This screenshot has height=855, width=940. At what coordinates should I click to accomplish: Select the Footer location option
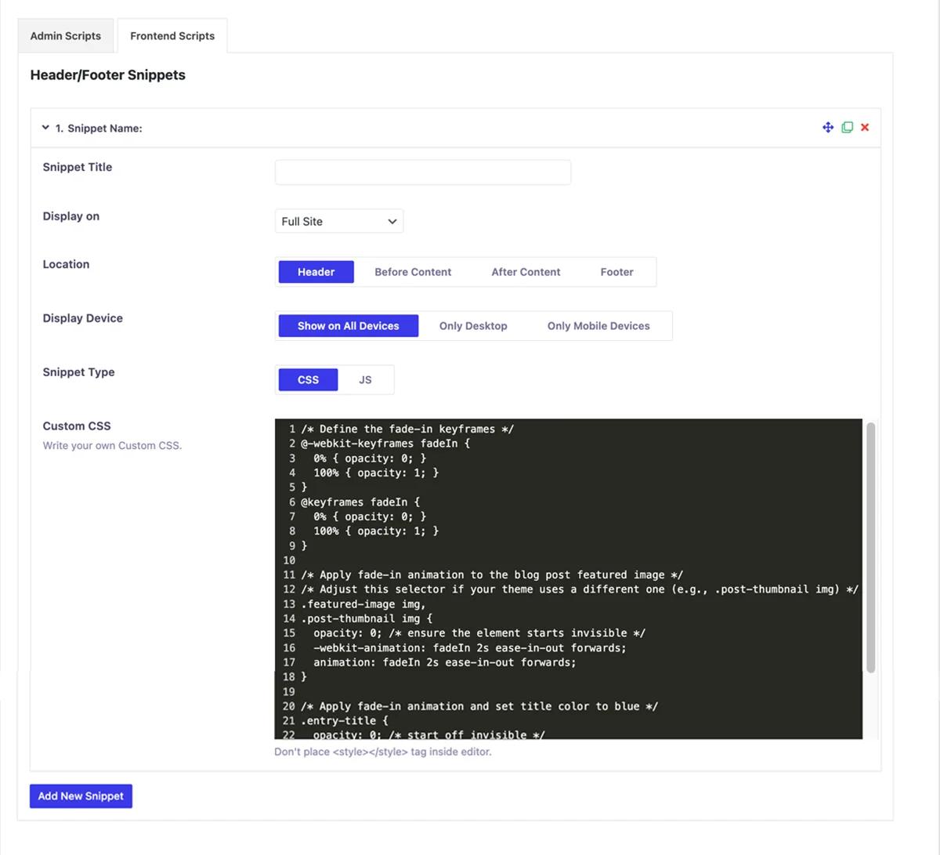tap(616, 272)
